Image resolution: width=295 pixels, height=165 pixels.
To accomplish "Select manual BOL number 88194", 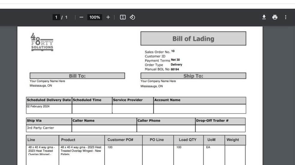I will pyautogui.click(x=175, y=69).
